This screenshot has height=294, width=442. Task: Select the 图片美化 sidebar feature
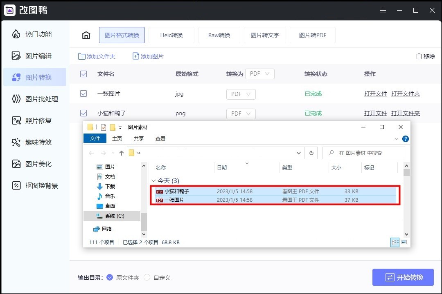point(35,164)
